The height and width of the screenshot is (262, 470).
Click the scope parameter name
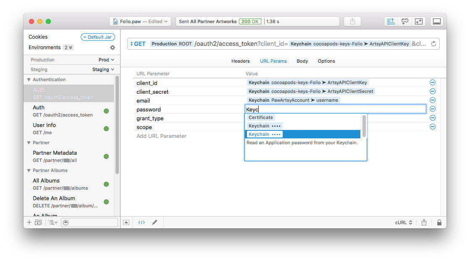coord(144,127)
